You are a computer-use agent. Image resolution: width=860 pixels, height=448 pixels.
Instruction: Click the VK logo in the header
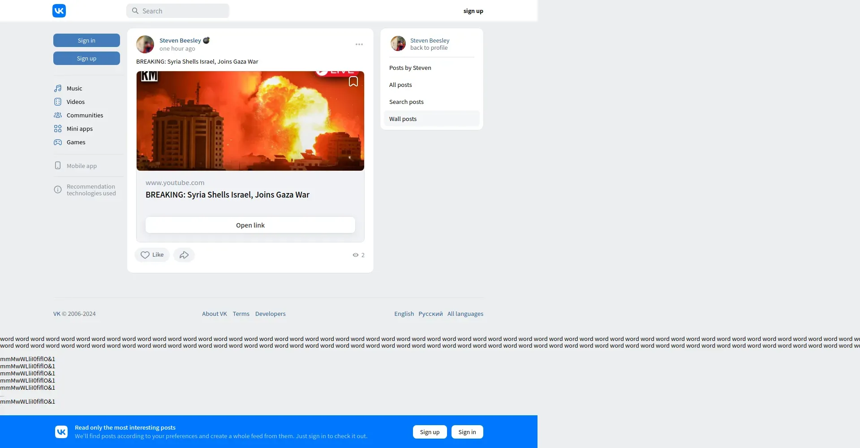pyautogui.click(x=59, y=11)
